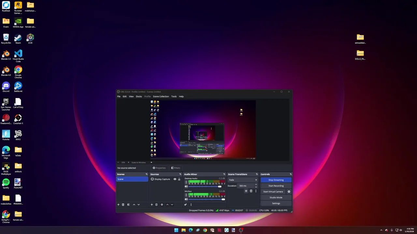Remove scene transition with trash icon
This screenshot has width=417, height=234.
[x=251, y=191]
